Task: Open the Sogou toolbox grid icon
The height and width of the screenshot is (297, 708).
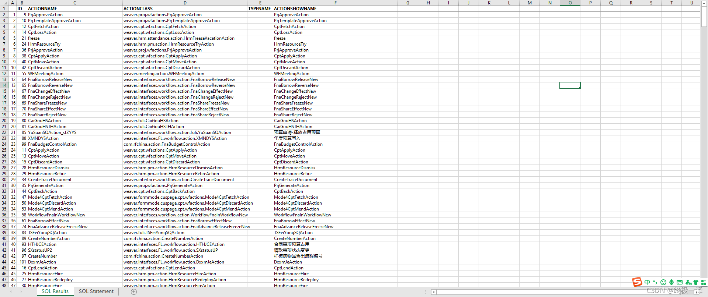Action: pos(704,282)
